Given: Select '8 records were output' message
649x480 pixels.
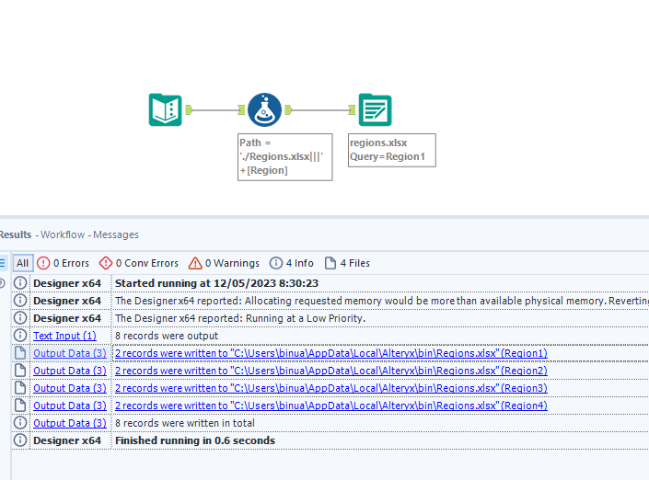Looking at the screenshot, I should (x=167, y=336).
